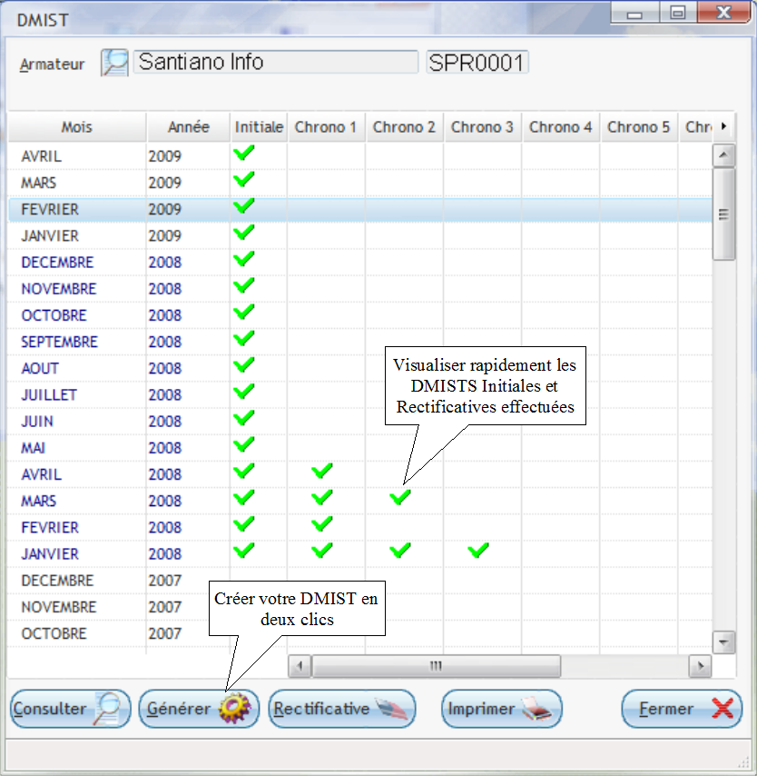
Task: Open the Rectificative function
Action: pos(342,709)
